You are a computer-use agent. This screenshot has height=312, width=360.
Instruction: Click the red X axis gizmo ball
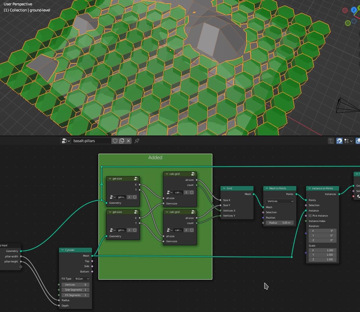[345, 10]
